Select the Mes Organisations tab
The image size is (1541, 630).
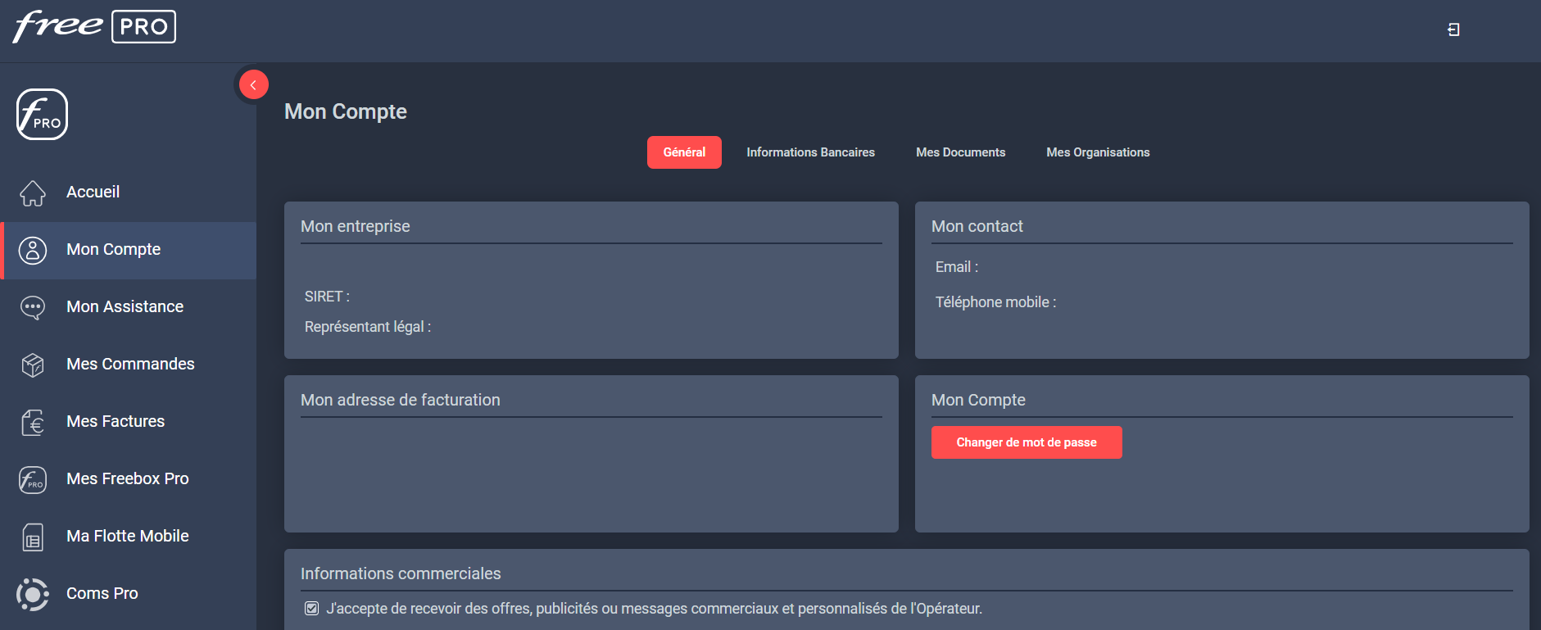(x=1098, y=152)
